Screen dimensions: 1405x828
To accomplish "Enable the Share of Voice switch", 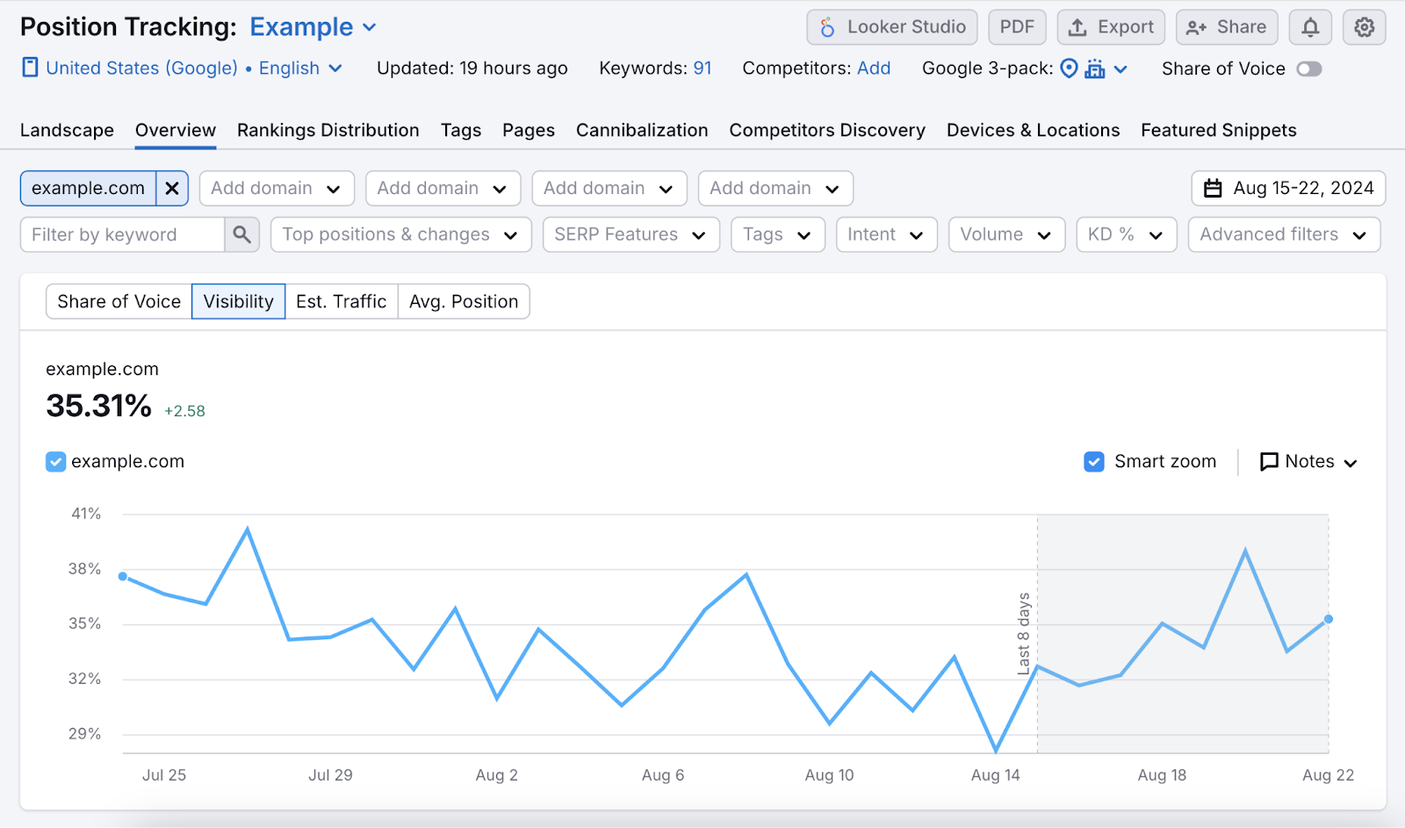I will pyautogui.click(x=1308, y=68).
